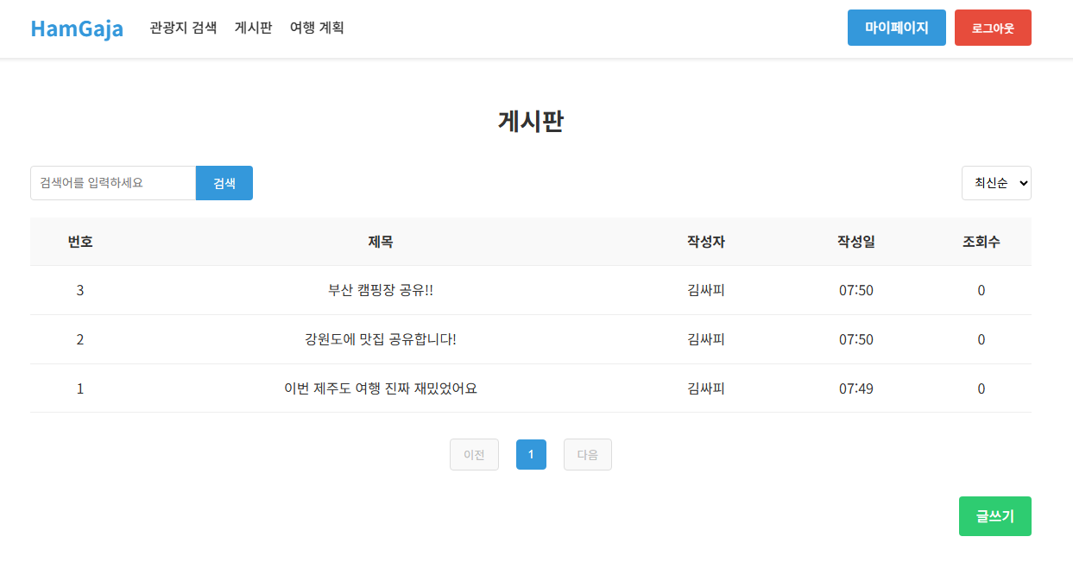Screen dimensions: 1073x581
Task: Click post number 3 in the 번호 column
Action: click(x=80, y=290)
